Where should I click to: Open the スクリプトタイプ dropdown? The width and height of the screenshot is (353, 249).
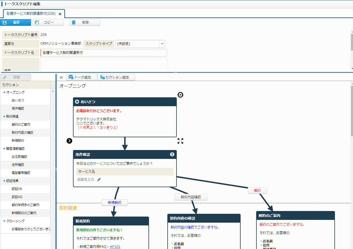coord(162,44)
